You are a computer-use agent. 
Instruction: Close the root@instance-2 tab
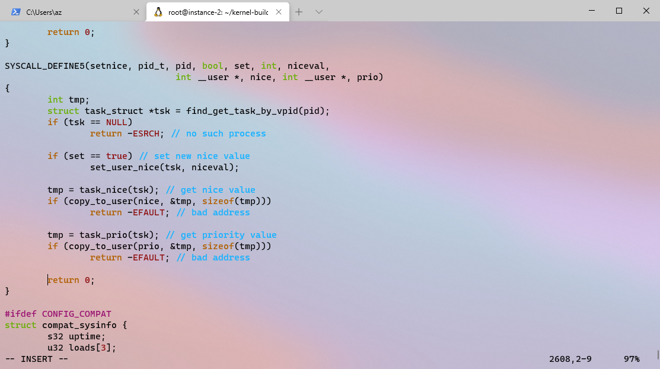tap(279, 12)
